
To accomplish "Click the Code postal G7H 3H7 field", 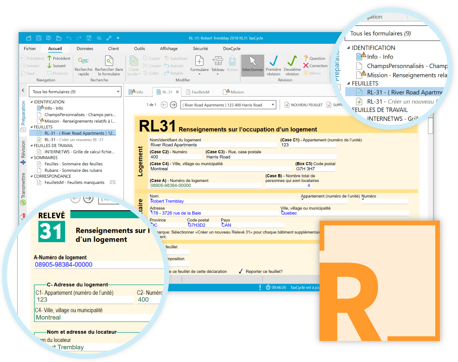I will click(x=316, y=169).
